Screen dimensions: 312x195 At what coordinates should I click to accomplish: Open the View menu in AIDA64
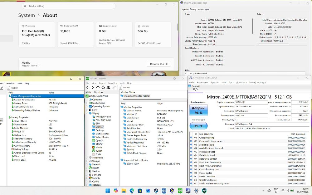(x=94, y=83)
